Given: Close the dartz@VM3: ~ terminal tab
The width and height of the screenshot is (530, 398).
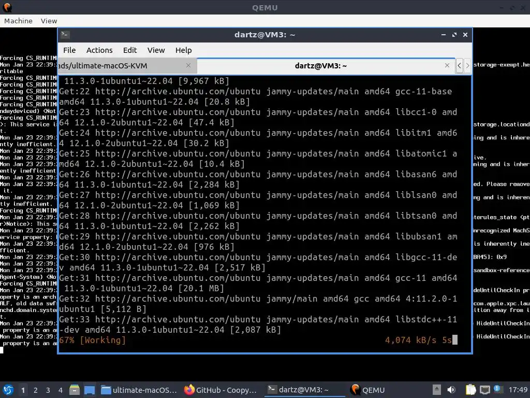Looking at the screenshot, I should coord(447,65).
